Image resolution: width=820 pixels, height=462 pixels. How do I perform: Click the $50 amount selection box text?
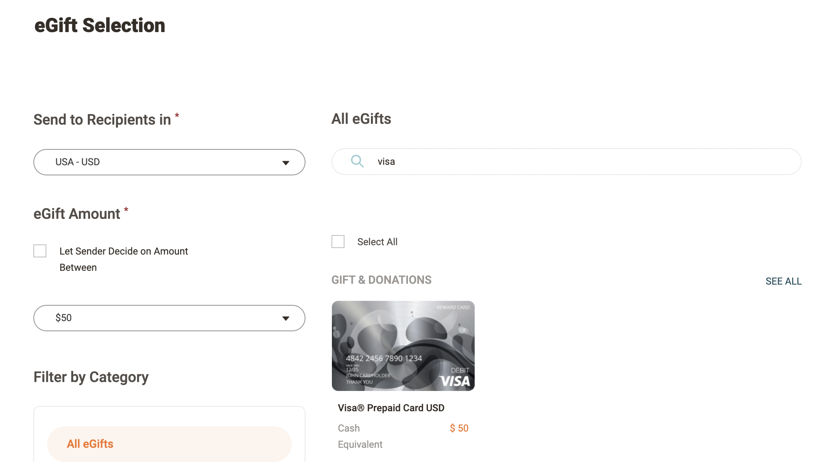tap(64, 318)
